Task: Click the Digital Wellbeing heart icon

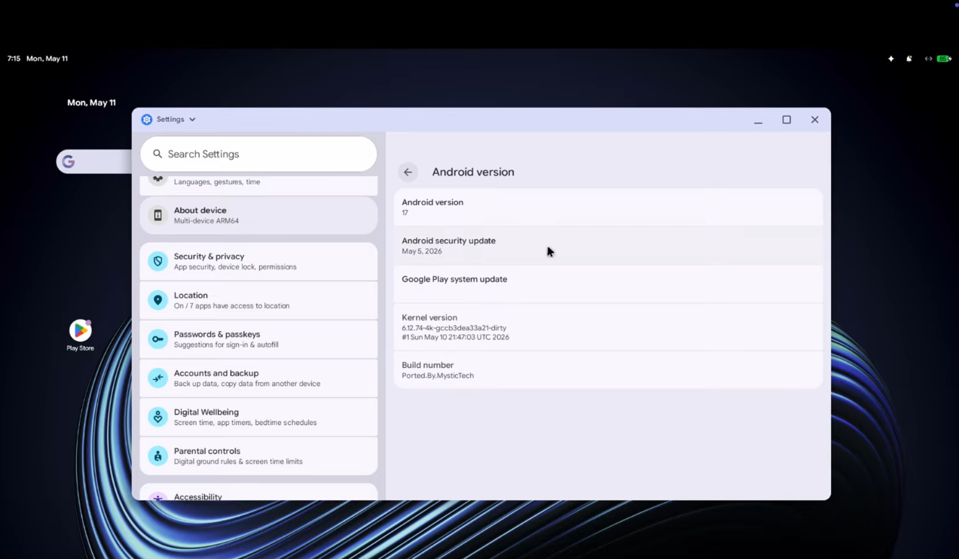Action: point(157,417)
